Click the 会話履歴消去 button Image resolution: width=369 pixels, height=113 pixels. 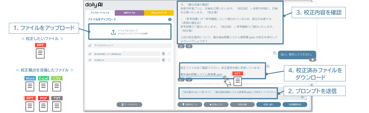click(295, 105)
